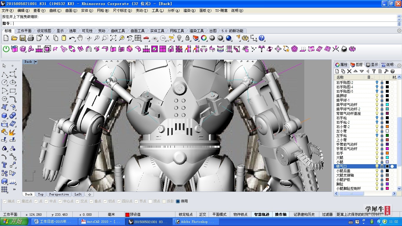Click the hammer tools icon in layers panel
Image resolution: width=402 pixels, height=226 pixels.
(x=386, y=71)
